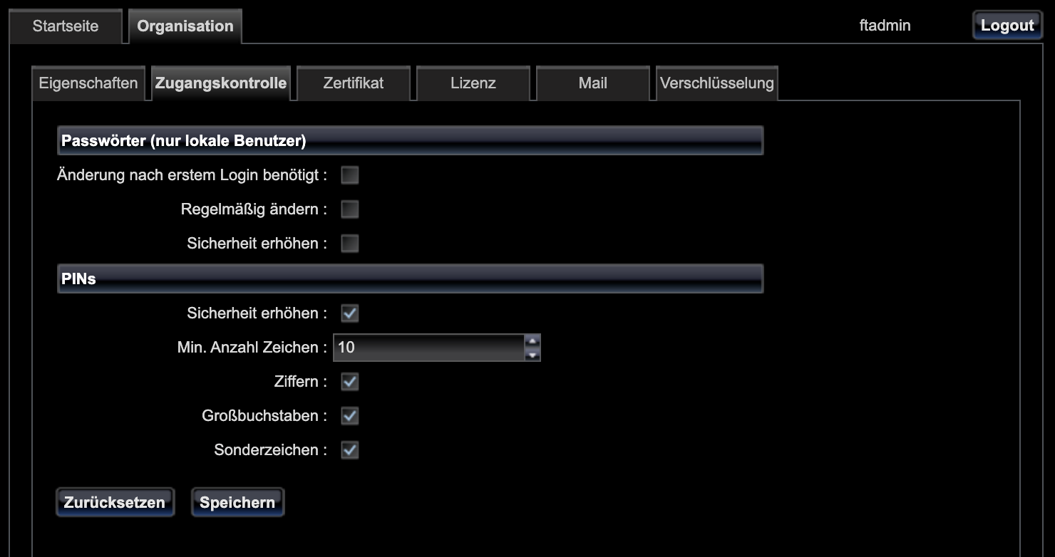
Task: Increase Min. Anzahl Zeichen with up arrow
Action: 532,341
